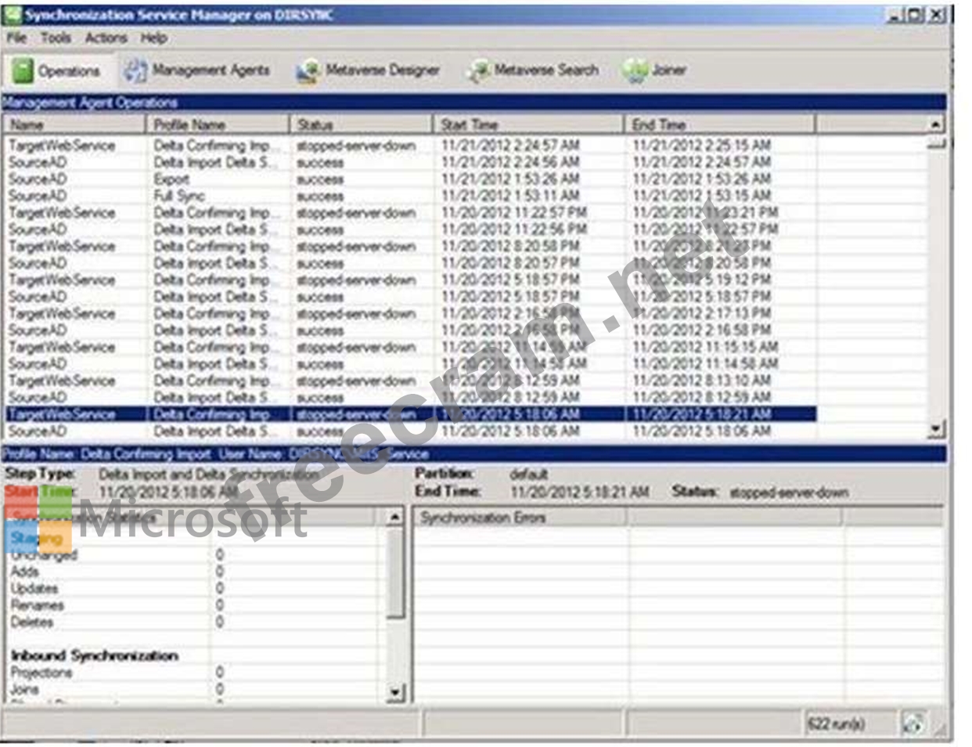Viewport: 972px width, 747px height.
Task: Open Management Agents via its icon
Action: point(135,70)
